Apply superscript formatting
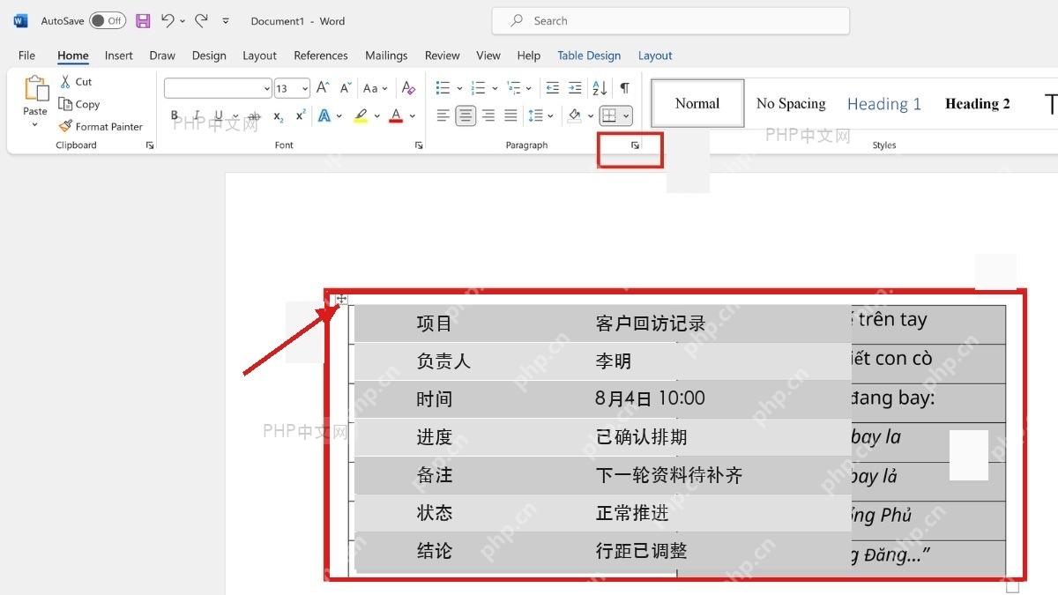Viewport: 1058px width, 595px height. click(x=301, y=115)
